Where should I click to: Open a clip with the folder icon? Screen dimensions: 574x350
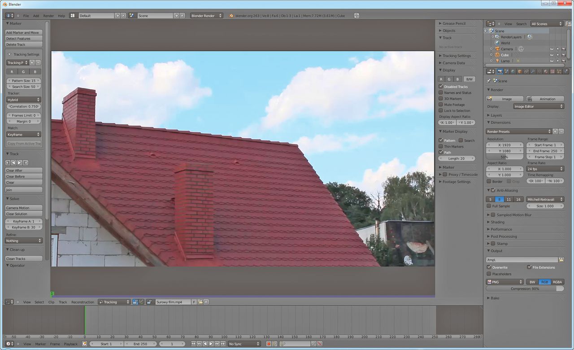(200, 302)
